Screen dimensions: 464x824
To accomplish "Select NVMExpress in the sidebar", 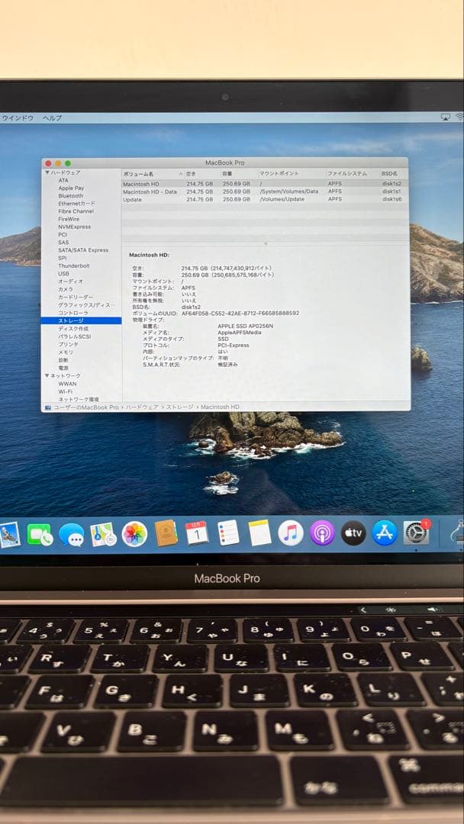I will 74,227.
